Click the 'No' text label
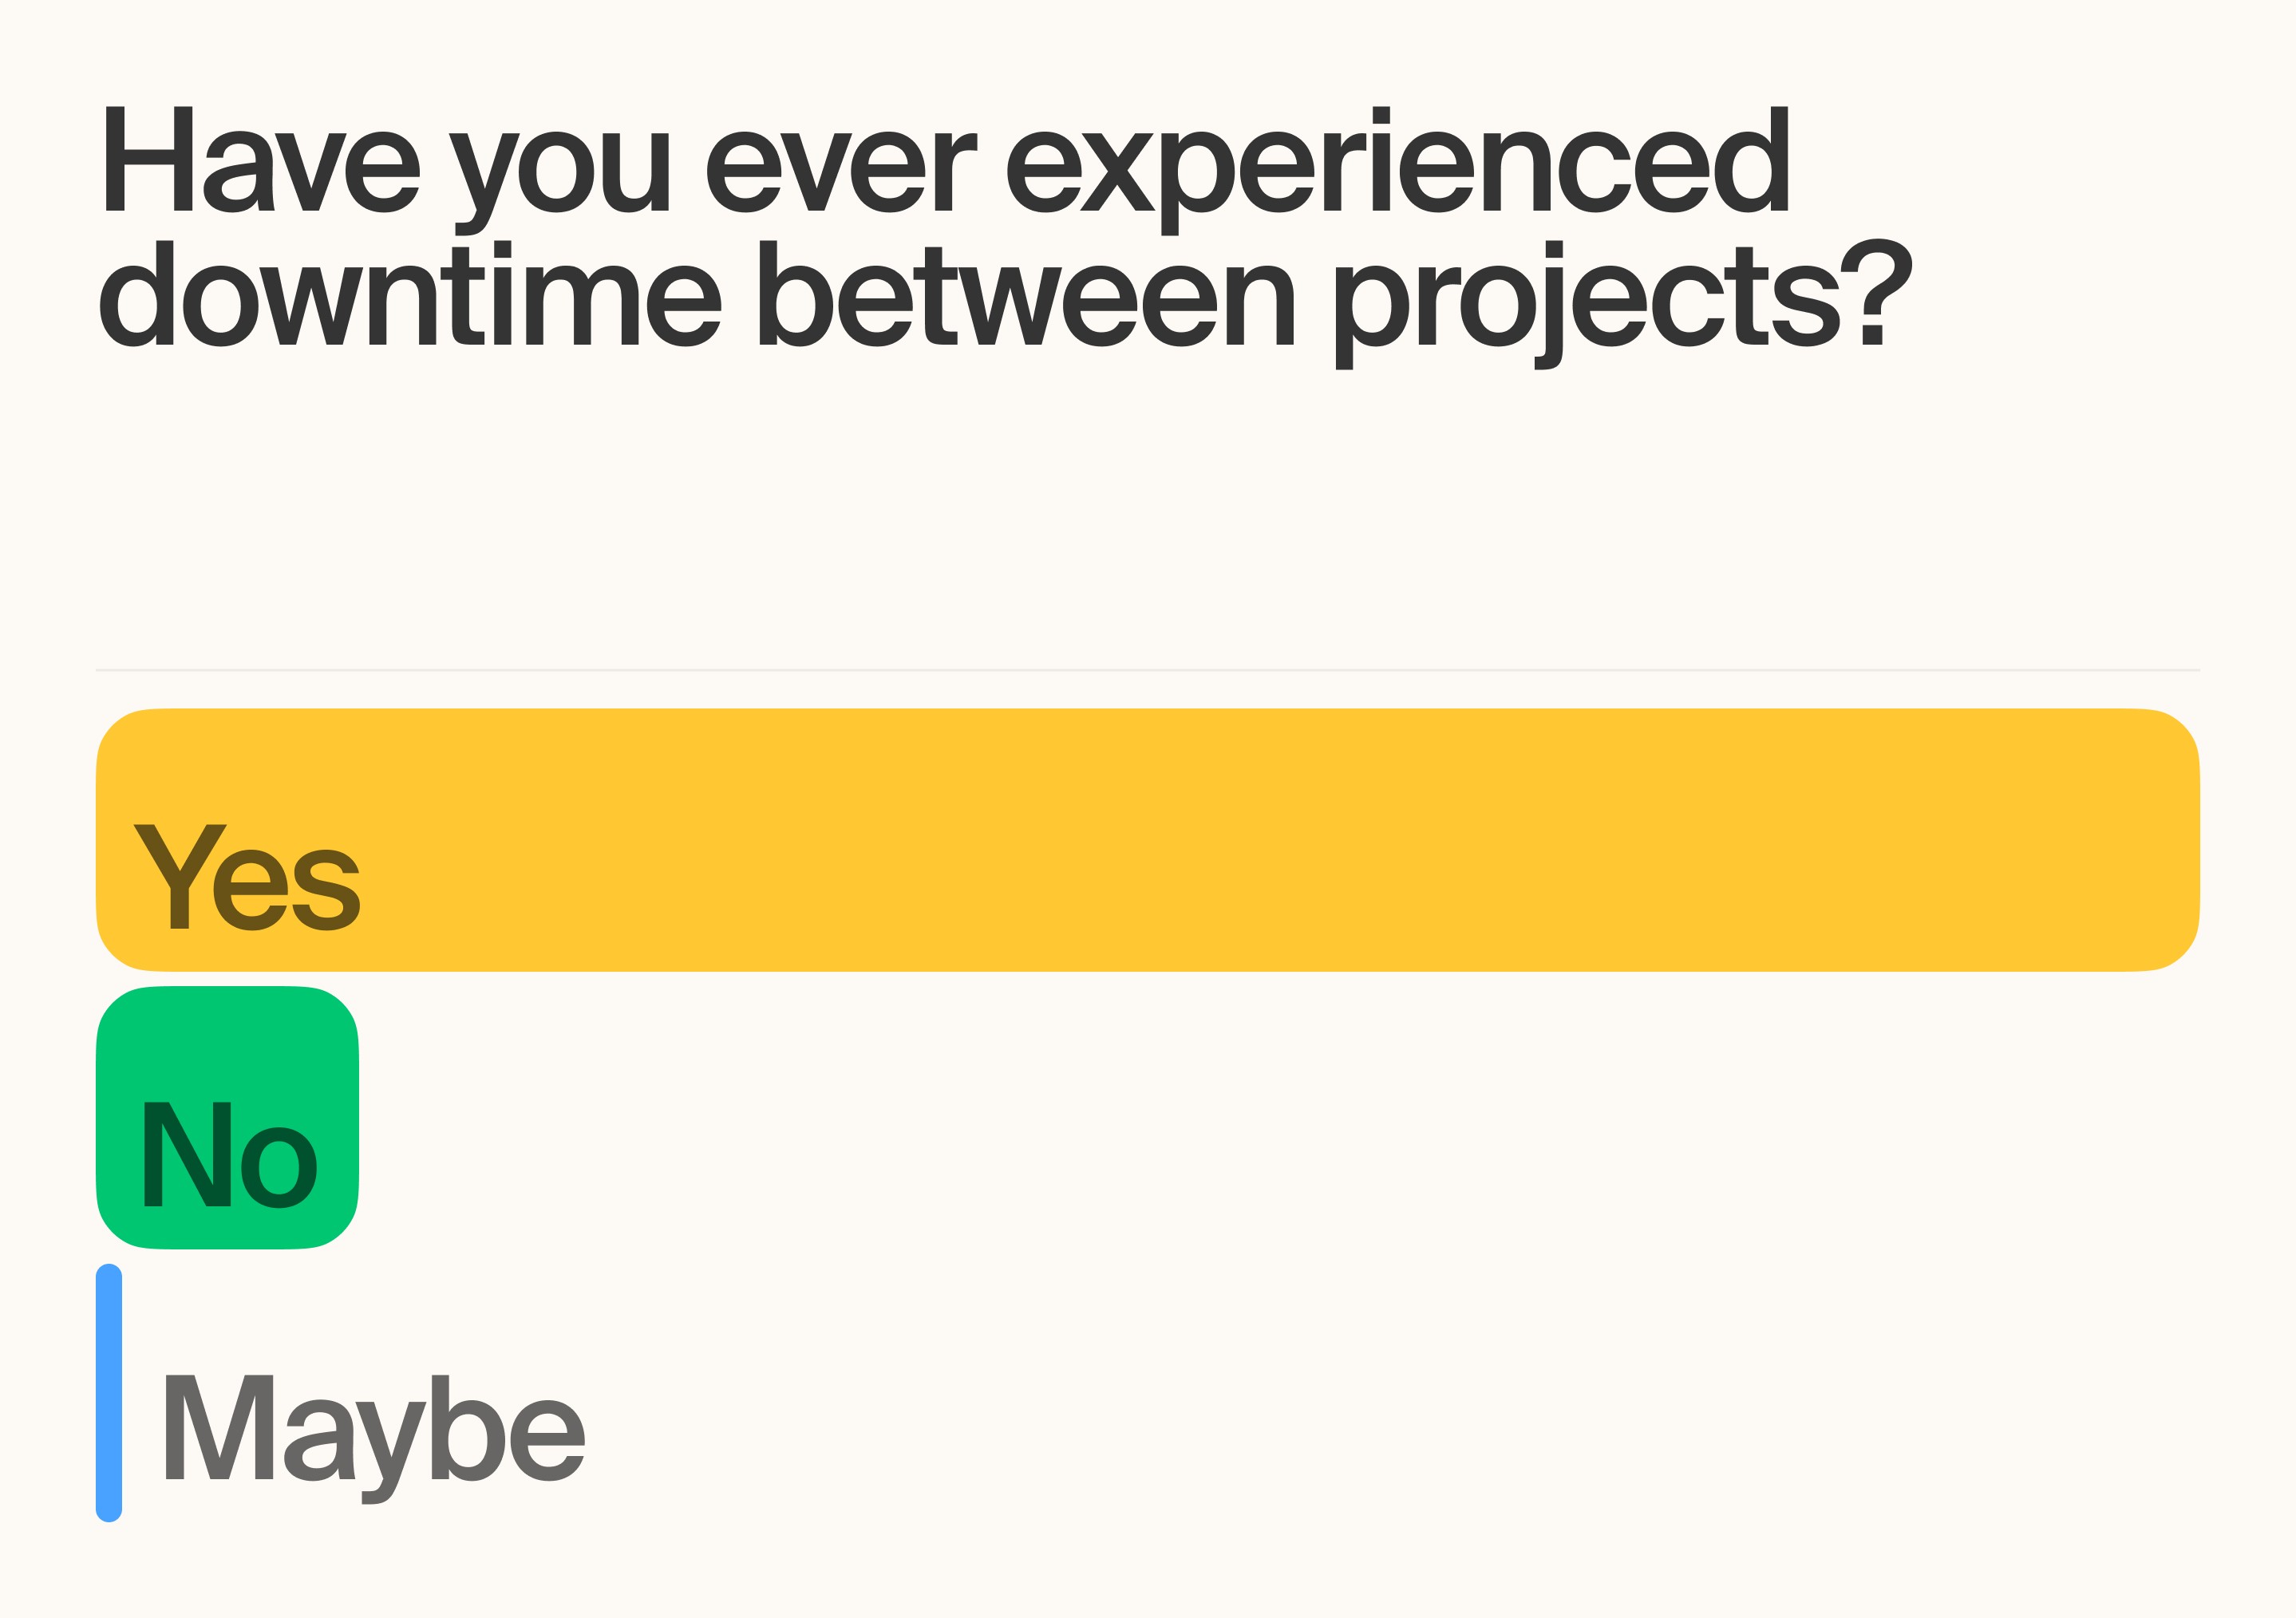Screen dimensions: 2296x1618 click(230, 1155)
